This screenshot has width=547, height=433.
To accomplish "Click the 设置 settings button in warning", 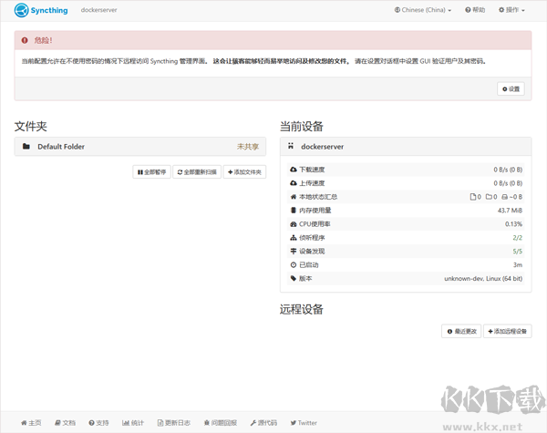I will point(511,89).
